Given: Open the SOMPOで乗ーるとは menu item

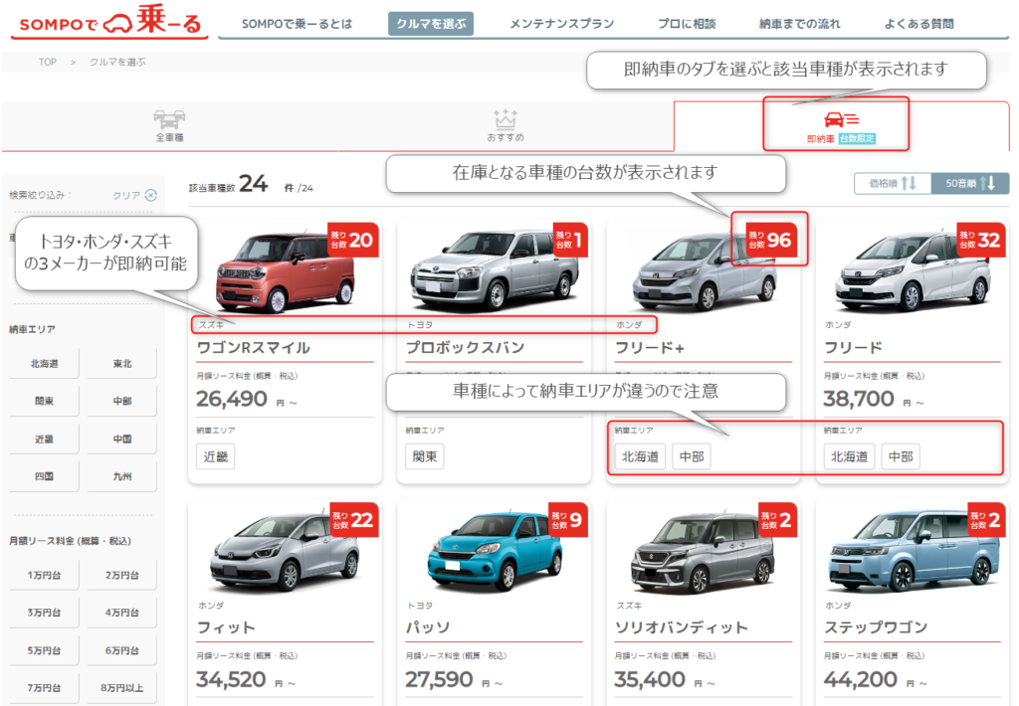Looking at the screenshot, I should click(297, 24).
